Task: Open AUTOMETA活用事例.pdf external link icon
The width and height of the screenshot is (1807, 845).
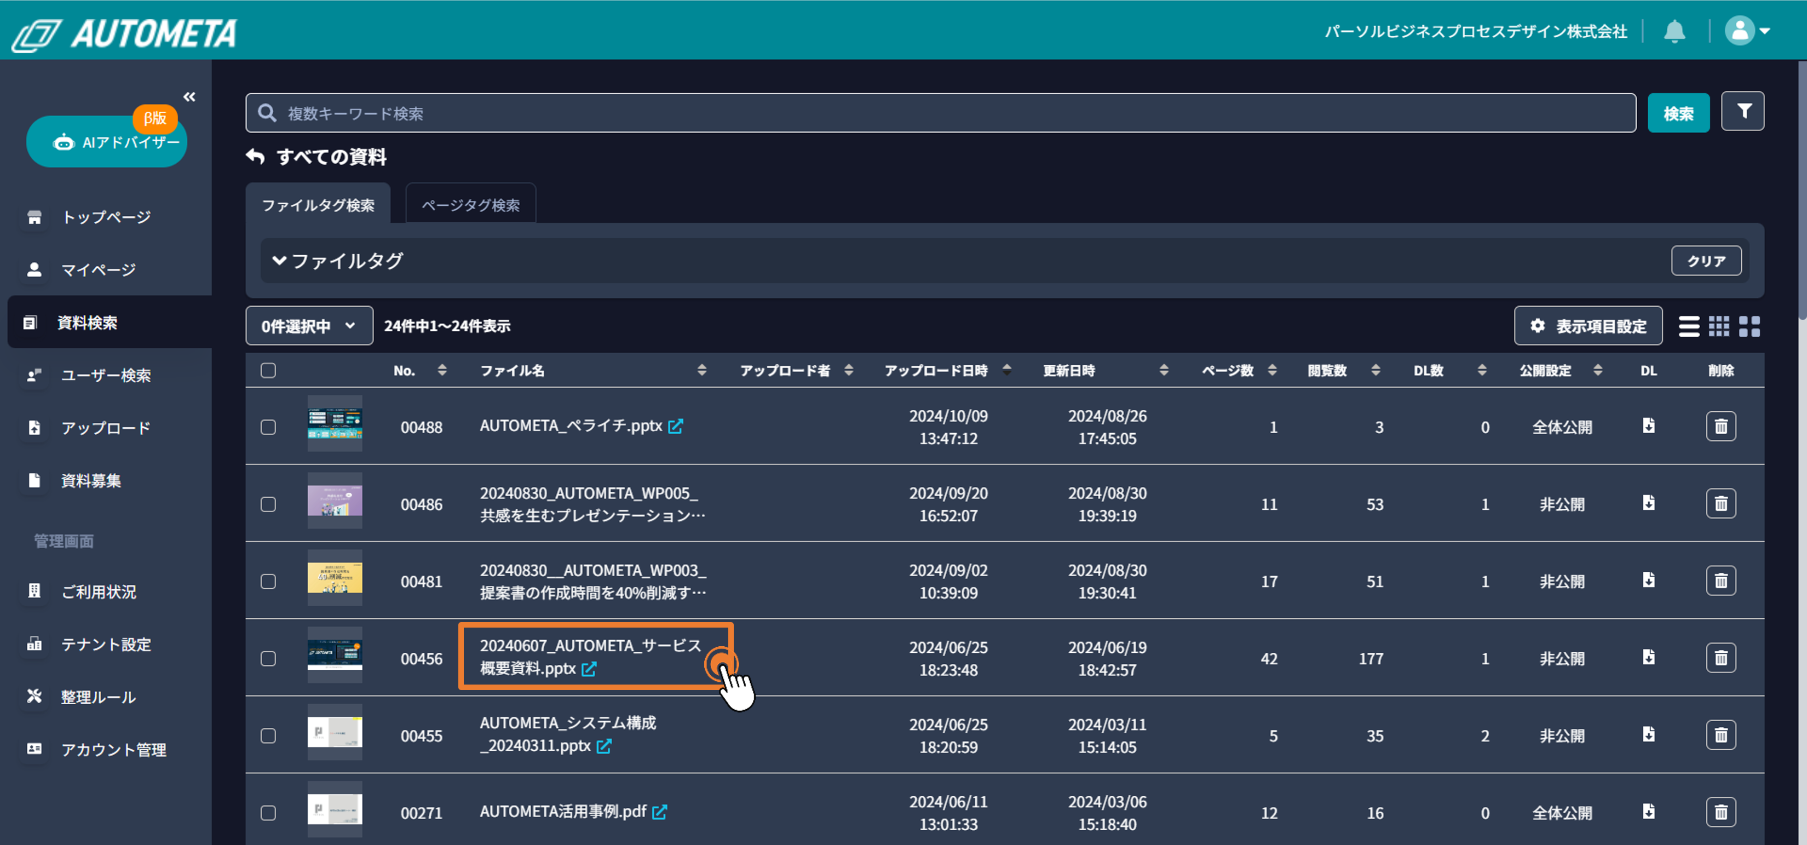Action: point(659,813)
